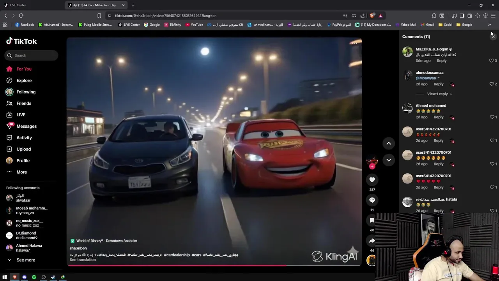The height and width of the screenshot is (281, 499).
Task: Share the video arrow icon
Action: (372, 241)
